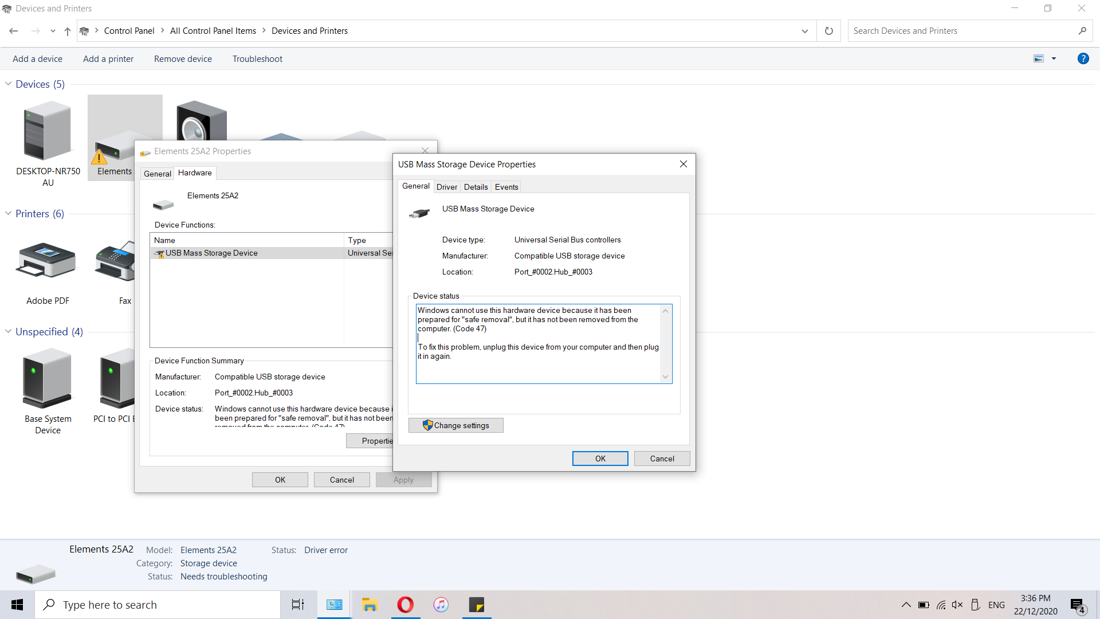
Task: Click the ENG language indicator
Action: point(996,605)
